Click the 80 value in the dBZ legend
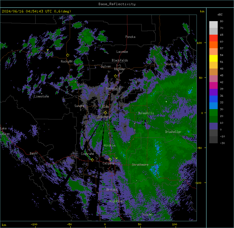This screenshot has height=228, width=234. click(222, 21)
